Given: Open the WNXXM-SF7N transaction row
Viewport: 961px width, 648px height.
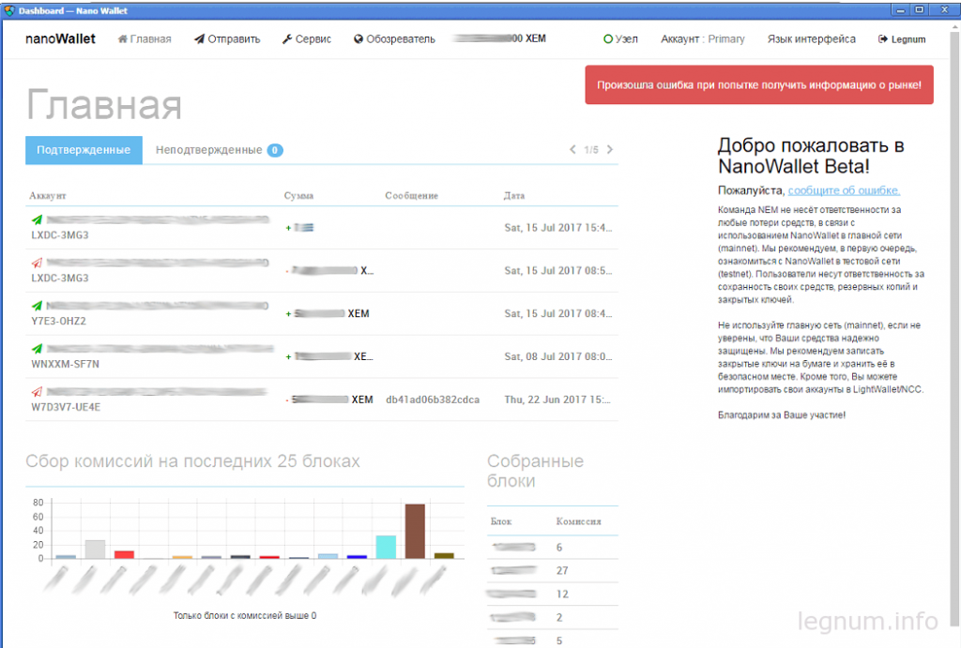Looking at the screenshot, I should (322, 356).
